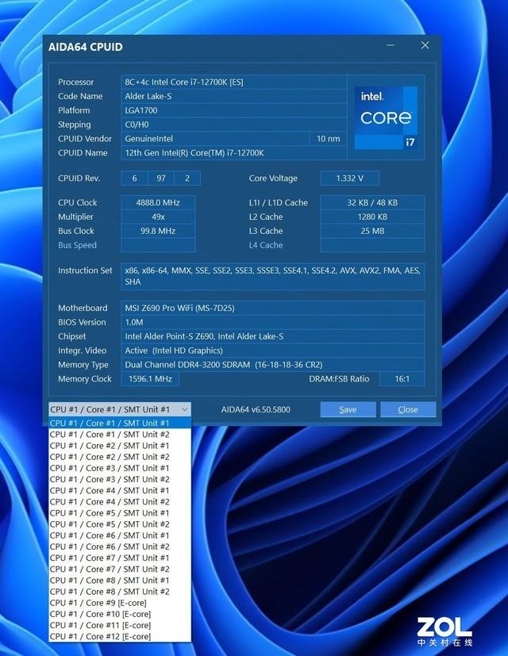The height and width of the screenshot is (656, 508).
Task: Select CPU #1 / Core #3 / SMT Unit #1
Action: pyautogui.click(x=120, y=468)
